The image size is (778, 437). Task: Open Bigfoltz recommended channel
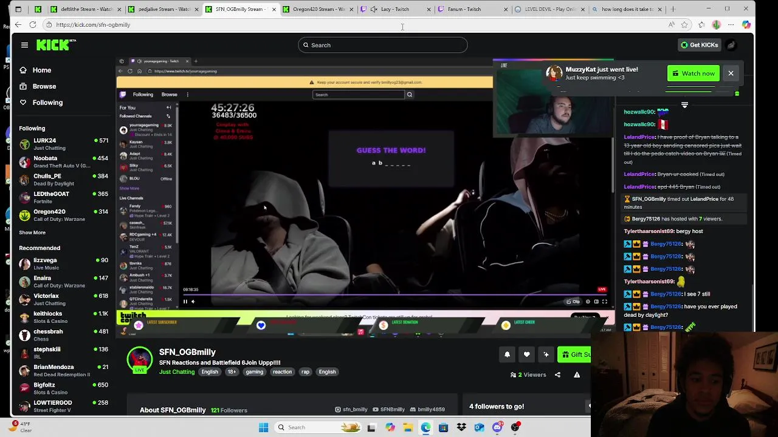click(64, 388)
